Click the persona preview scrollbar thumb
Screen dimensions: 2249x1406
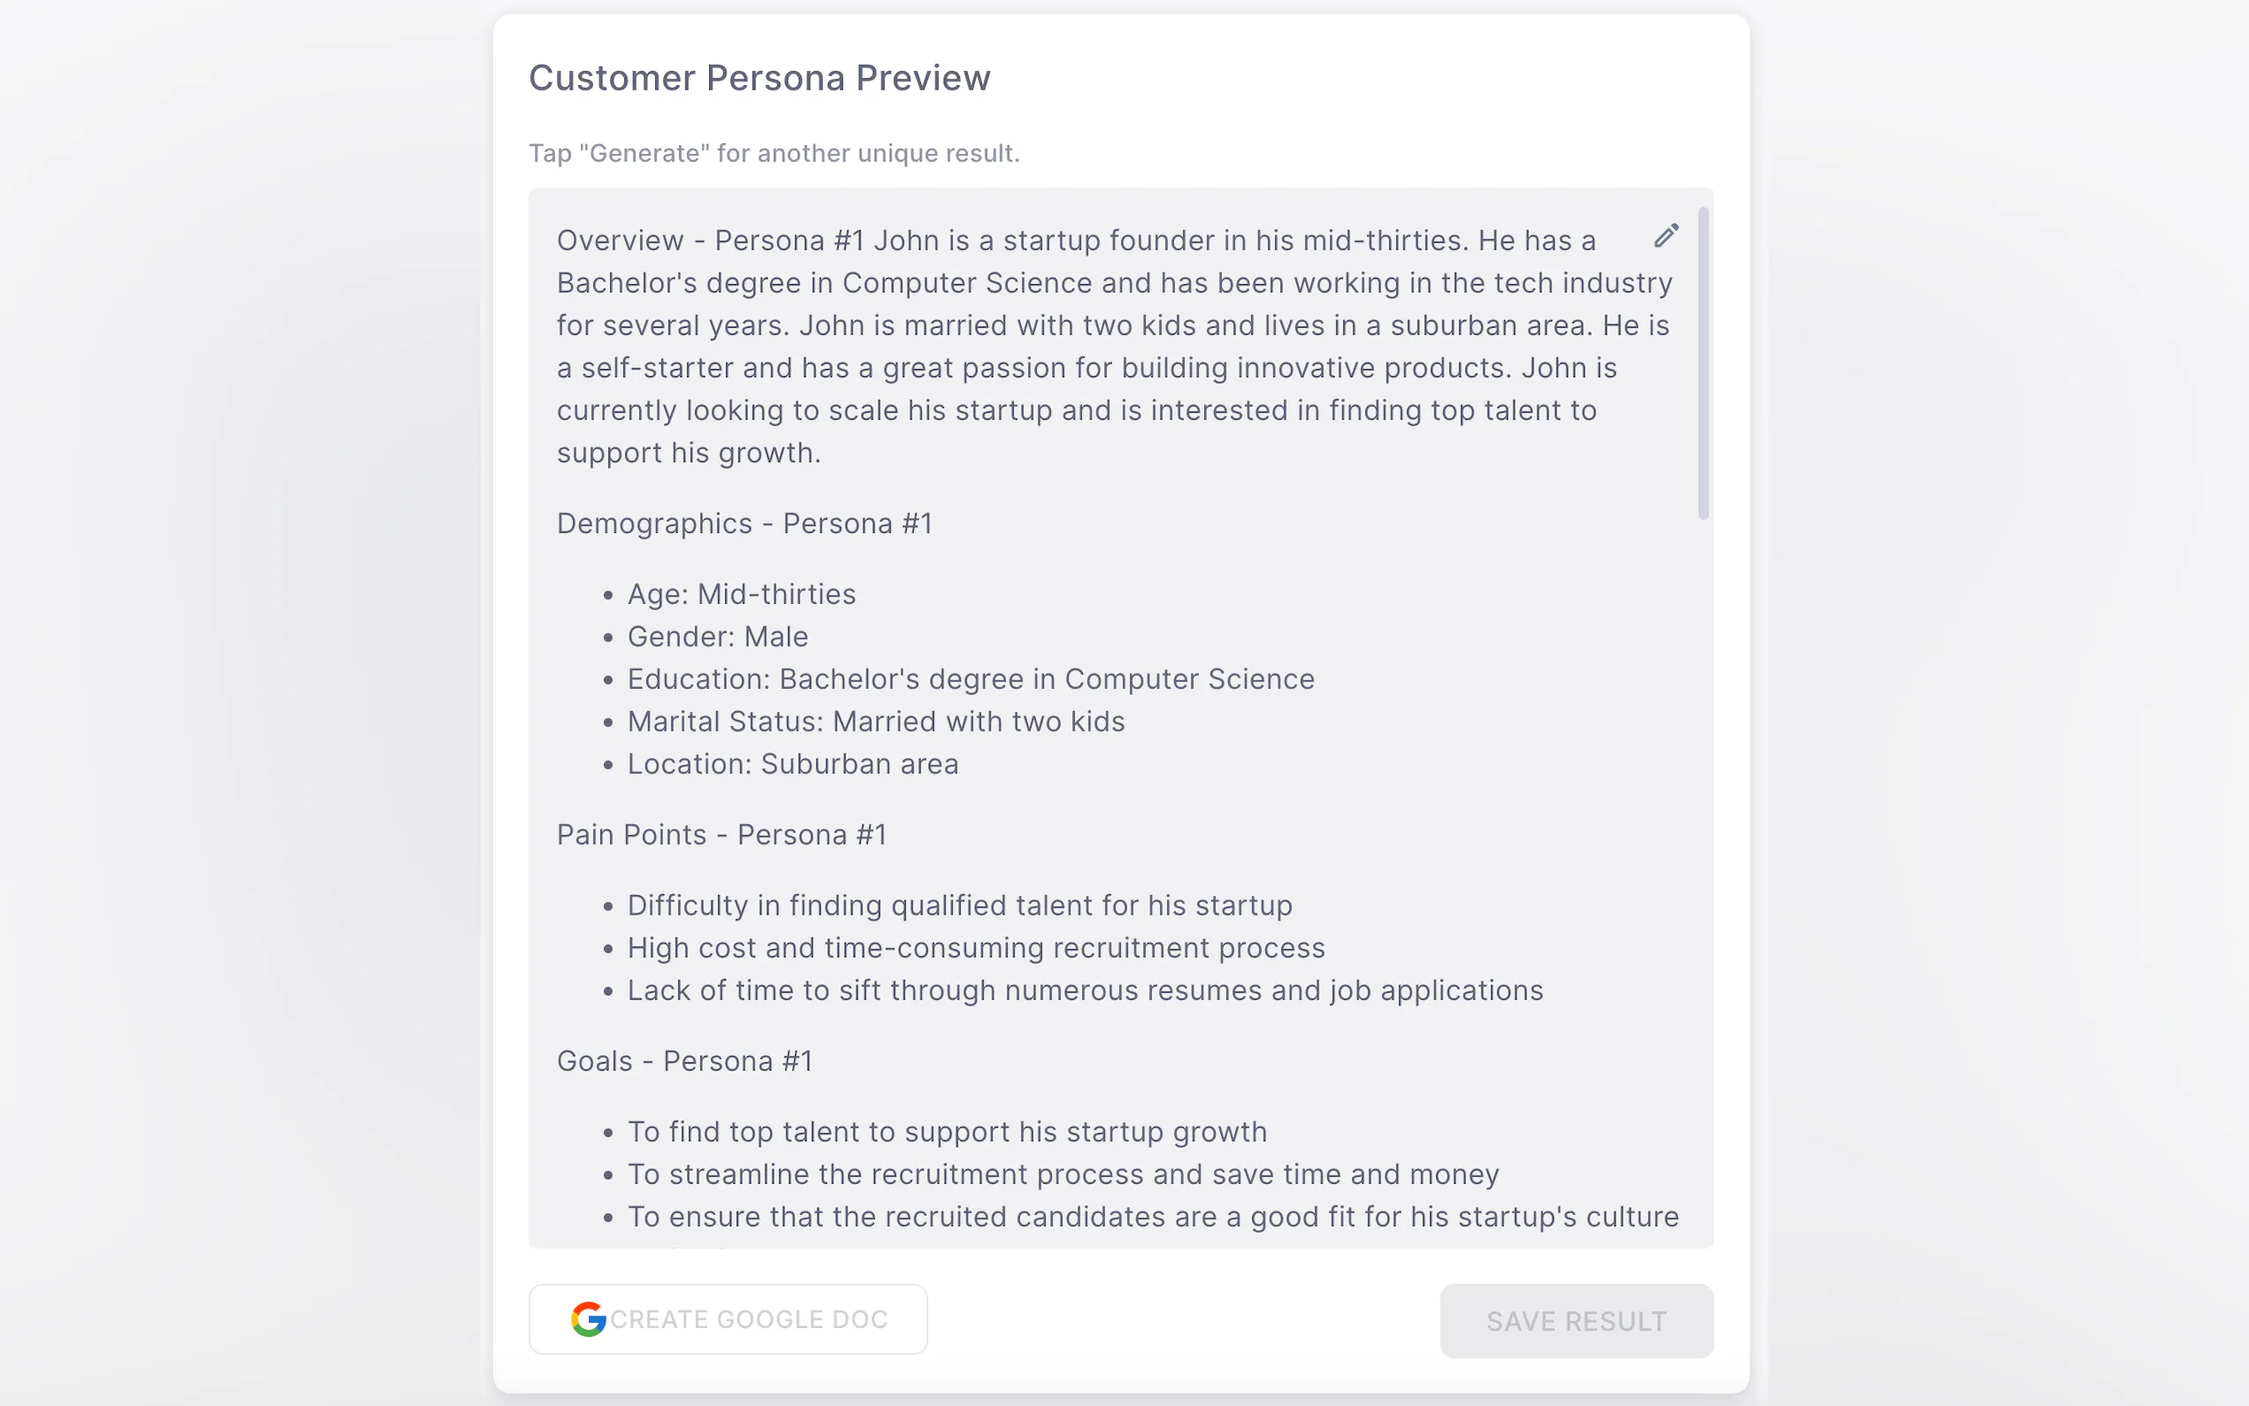[x=1704, y=363]
